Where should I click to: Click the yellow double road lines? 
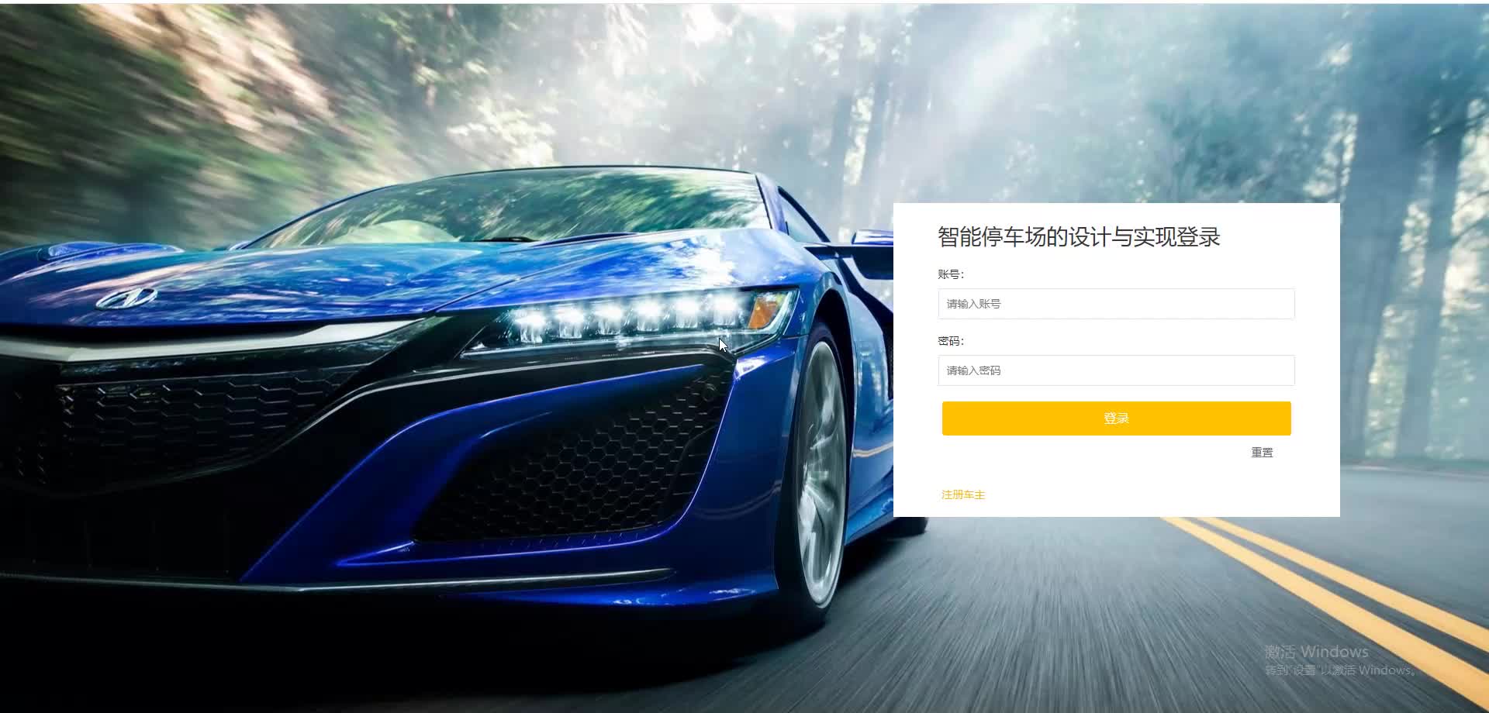click(x=1334, y=589)
